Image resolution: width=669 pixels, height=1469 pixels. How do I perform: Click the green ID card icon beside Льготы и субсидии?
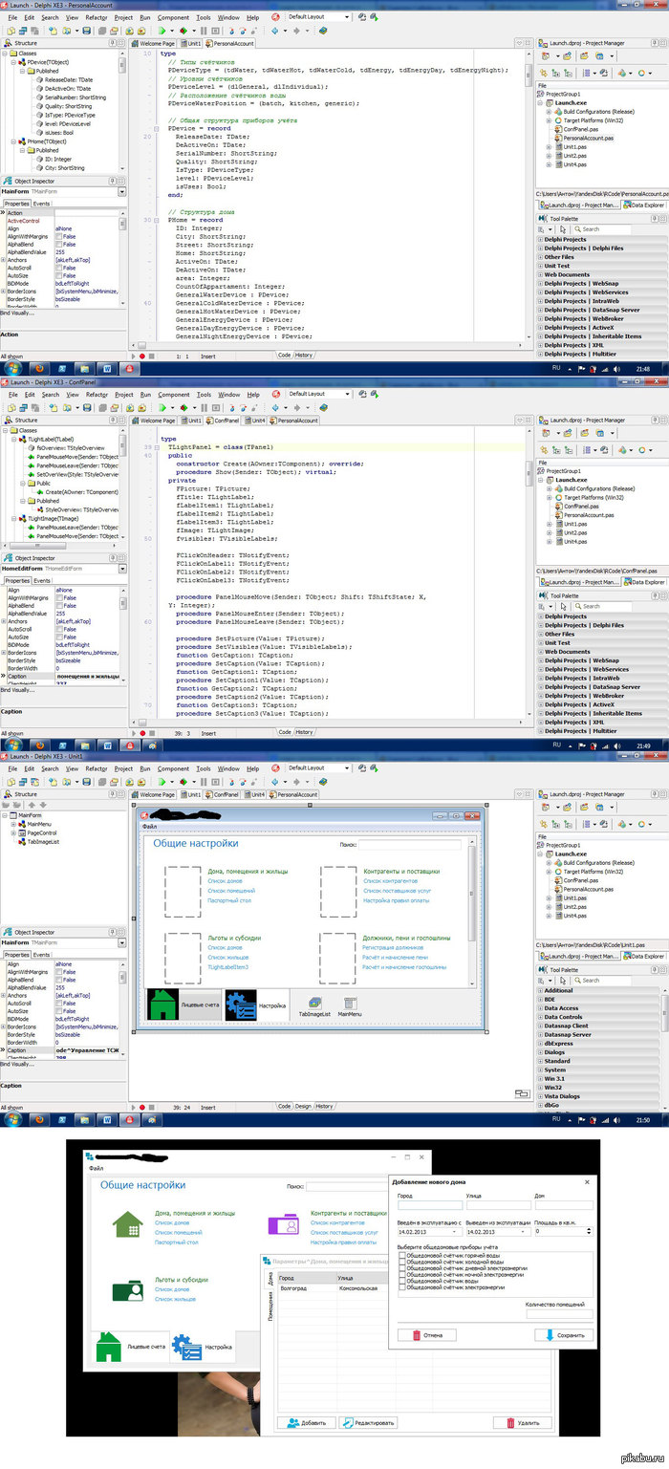[x=126, y=1291]
